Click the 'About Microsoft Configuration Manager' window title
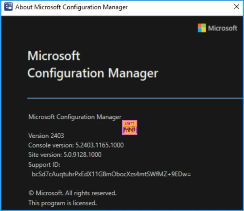244x211 pixels. point(71,7)
